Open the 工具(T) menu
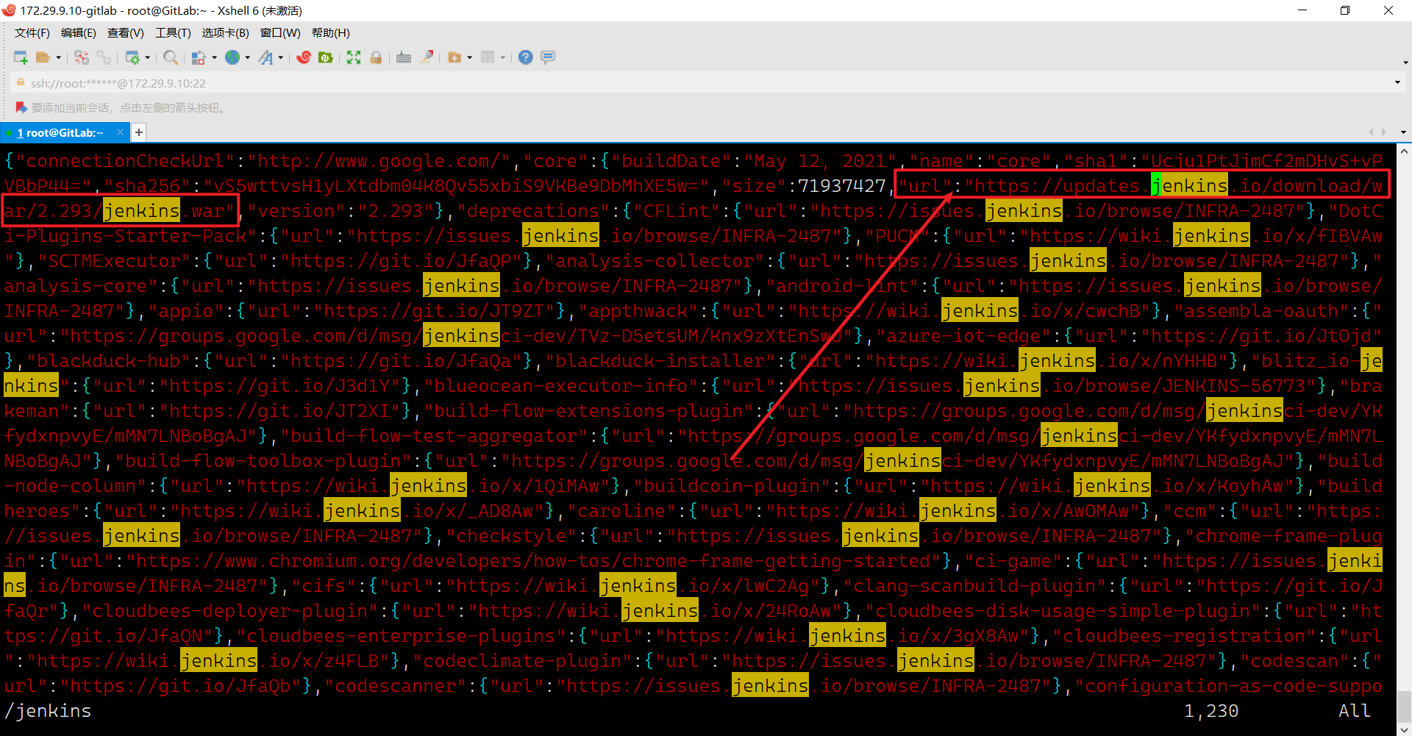1412x736 pixels. [173, 33]
